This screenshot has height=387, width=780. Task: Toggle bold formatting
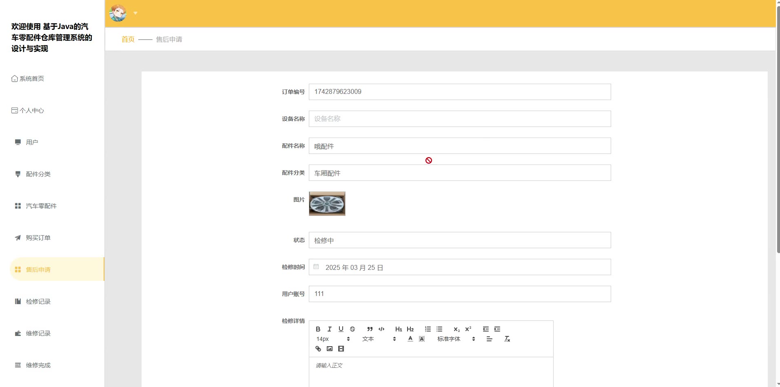318,329
